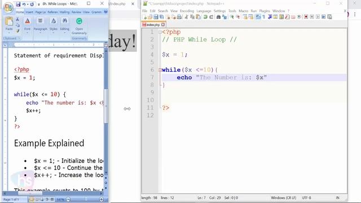The height and width of the screenshot is (203, 361).
Task: Zoom out with Word minus button
Action: pos(68,200)
